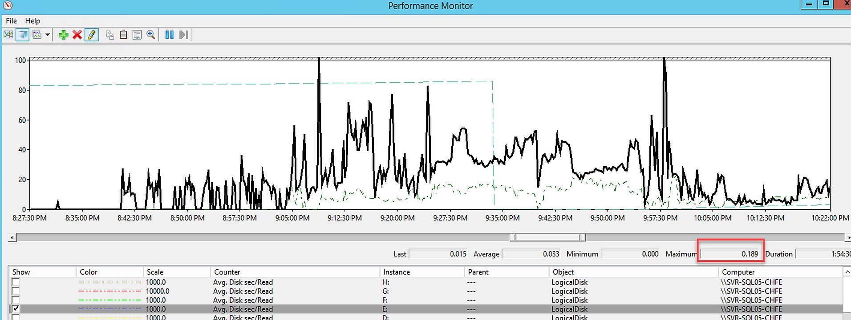
Task: Toggle the H: instance Show checkbox
Action: [16, 282]
